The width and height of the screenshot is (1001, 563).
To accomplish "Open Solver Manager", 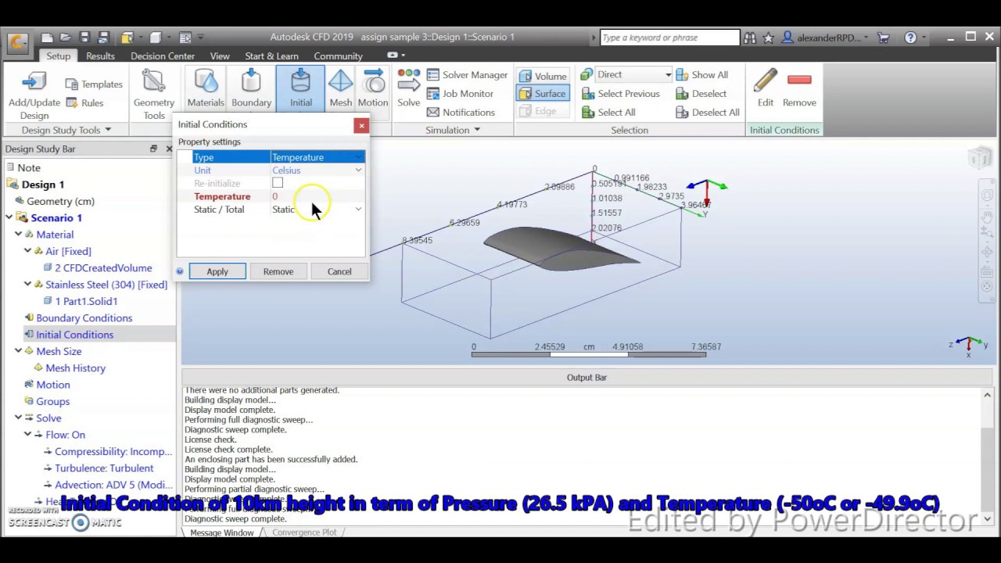I will coord(467,74).
